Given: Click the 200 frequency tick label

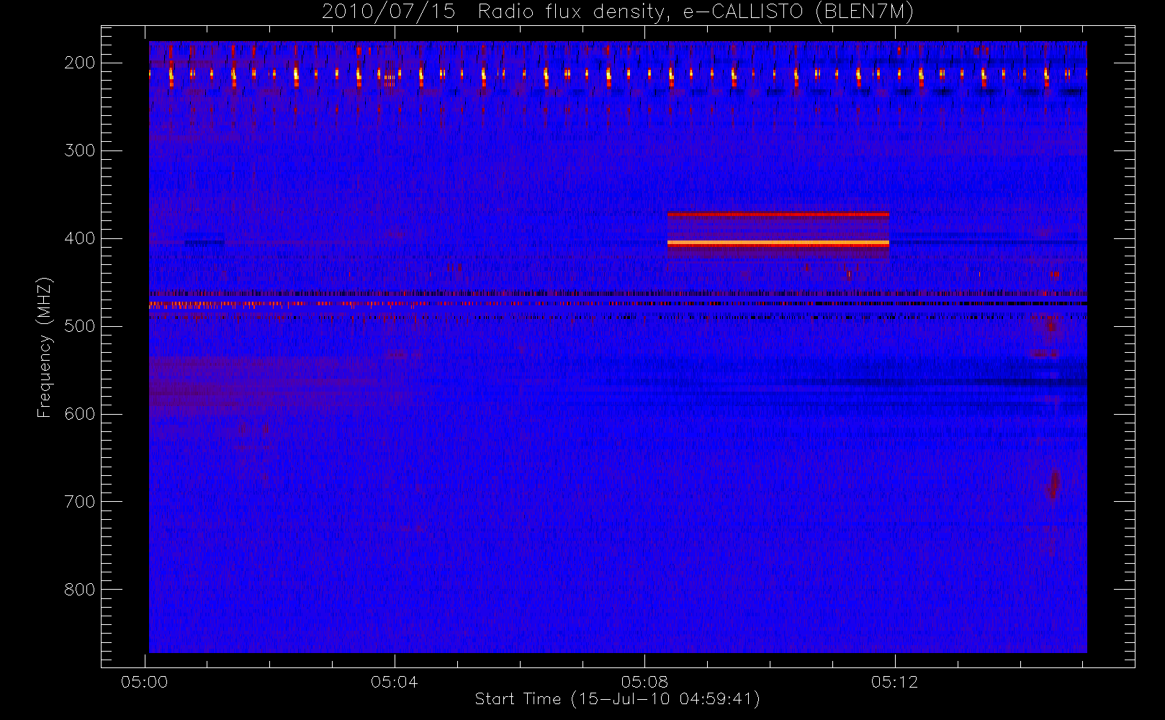Looking at the screenshot, I should [80, 63].
